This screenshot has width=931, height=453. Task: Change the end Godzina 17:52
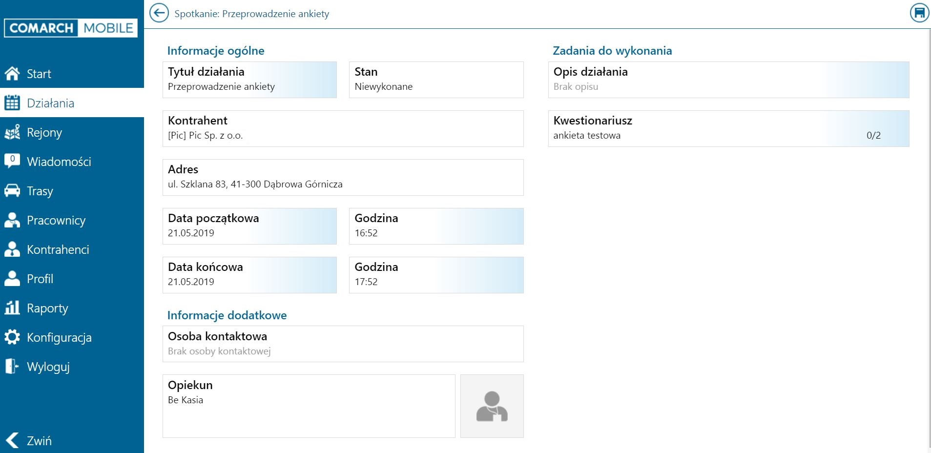[436, 275]
